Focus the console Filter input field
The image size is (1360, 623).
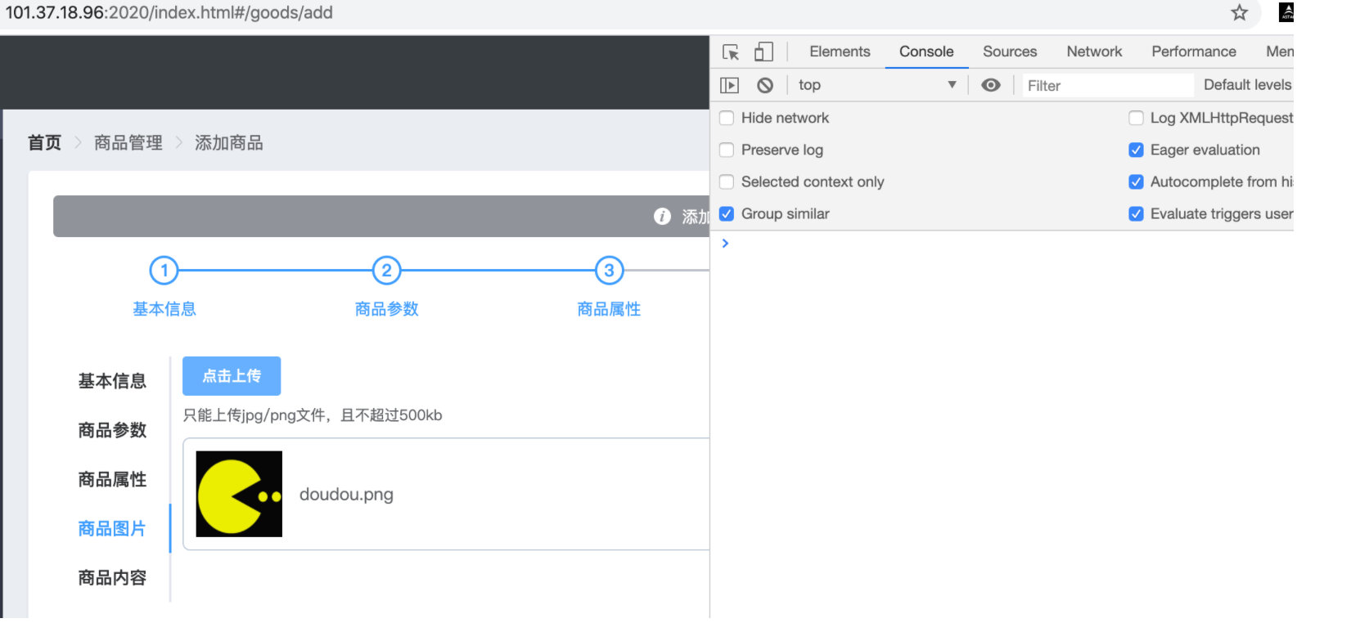click(x=1108, y=85)
